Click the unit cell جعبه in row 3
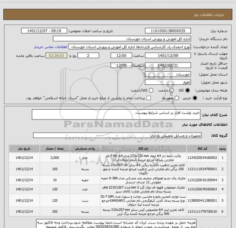This screenshot has width=236, height=228. [85, 180]
